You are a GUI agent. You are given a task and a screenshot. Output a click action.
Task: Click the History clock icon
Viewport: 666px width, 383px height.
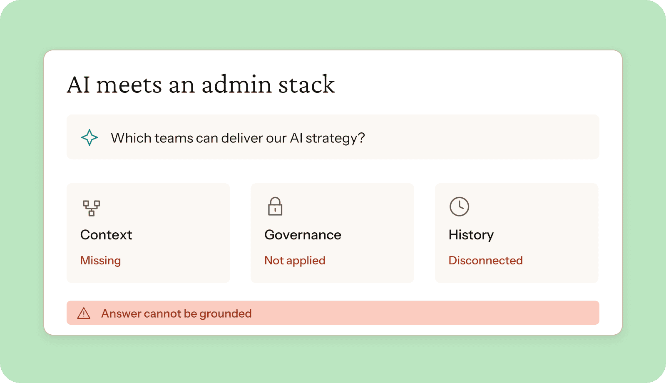point(459,206)
